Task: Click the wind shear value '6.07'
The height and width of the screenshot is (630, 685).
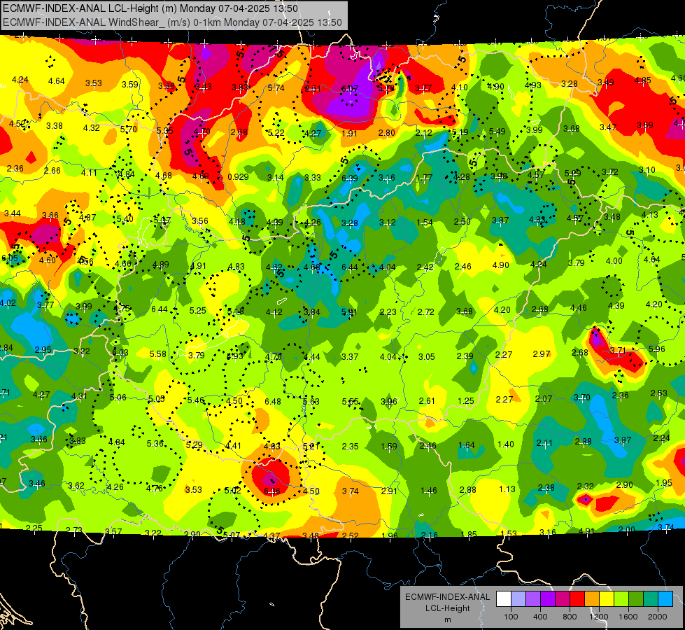Action: (x=349, y=89)
